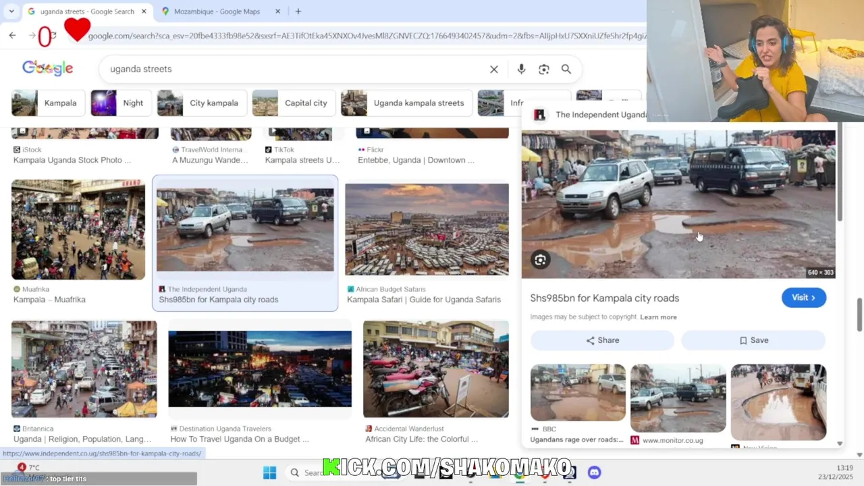Click the browser address bar URL
This screenshot has height=486, width=864.
click(367, 36)
